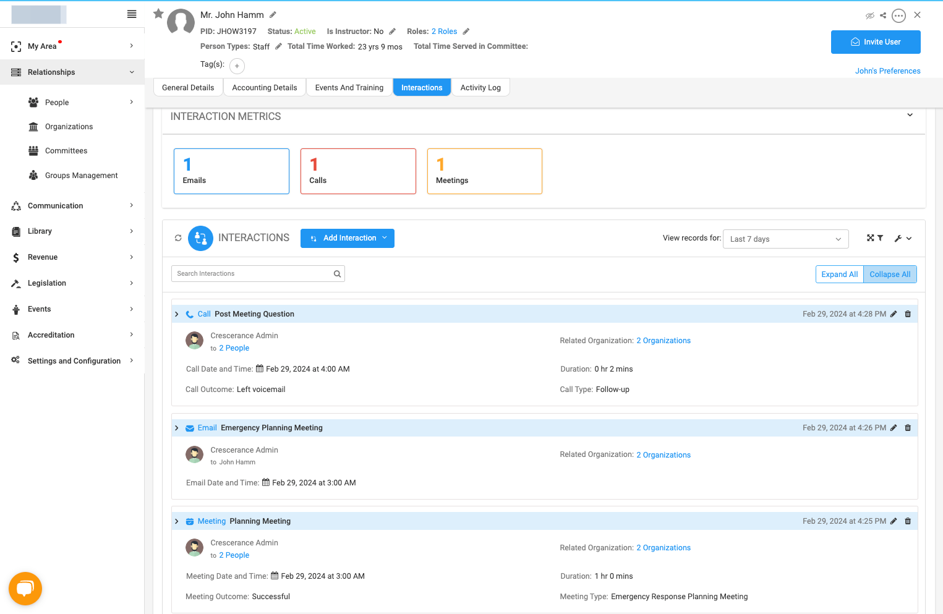Viewport: 943px width, 614px height.
Task: Edit the Is Instructor field pencil
Action: (x=392, y=32)
